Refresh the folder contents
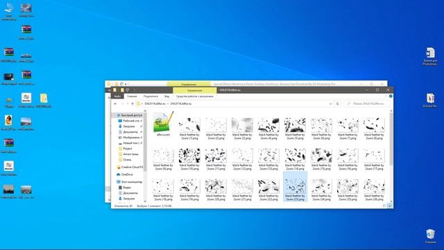444x250 pixels. click(x=337, y=103)
